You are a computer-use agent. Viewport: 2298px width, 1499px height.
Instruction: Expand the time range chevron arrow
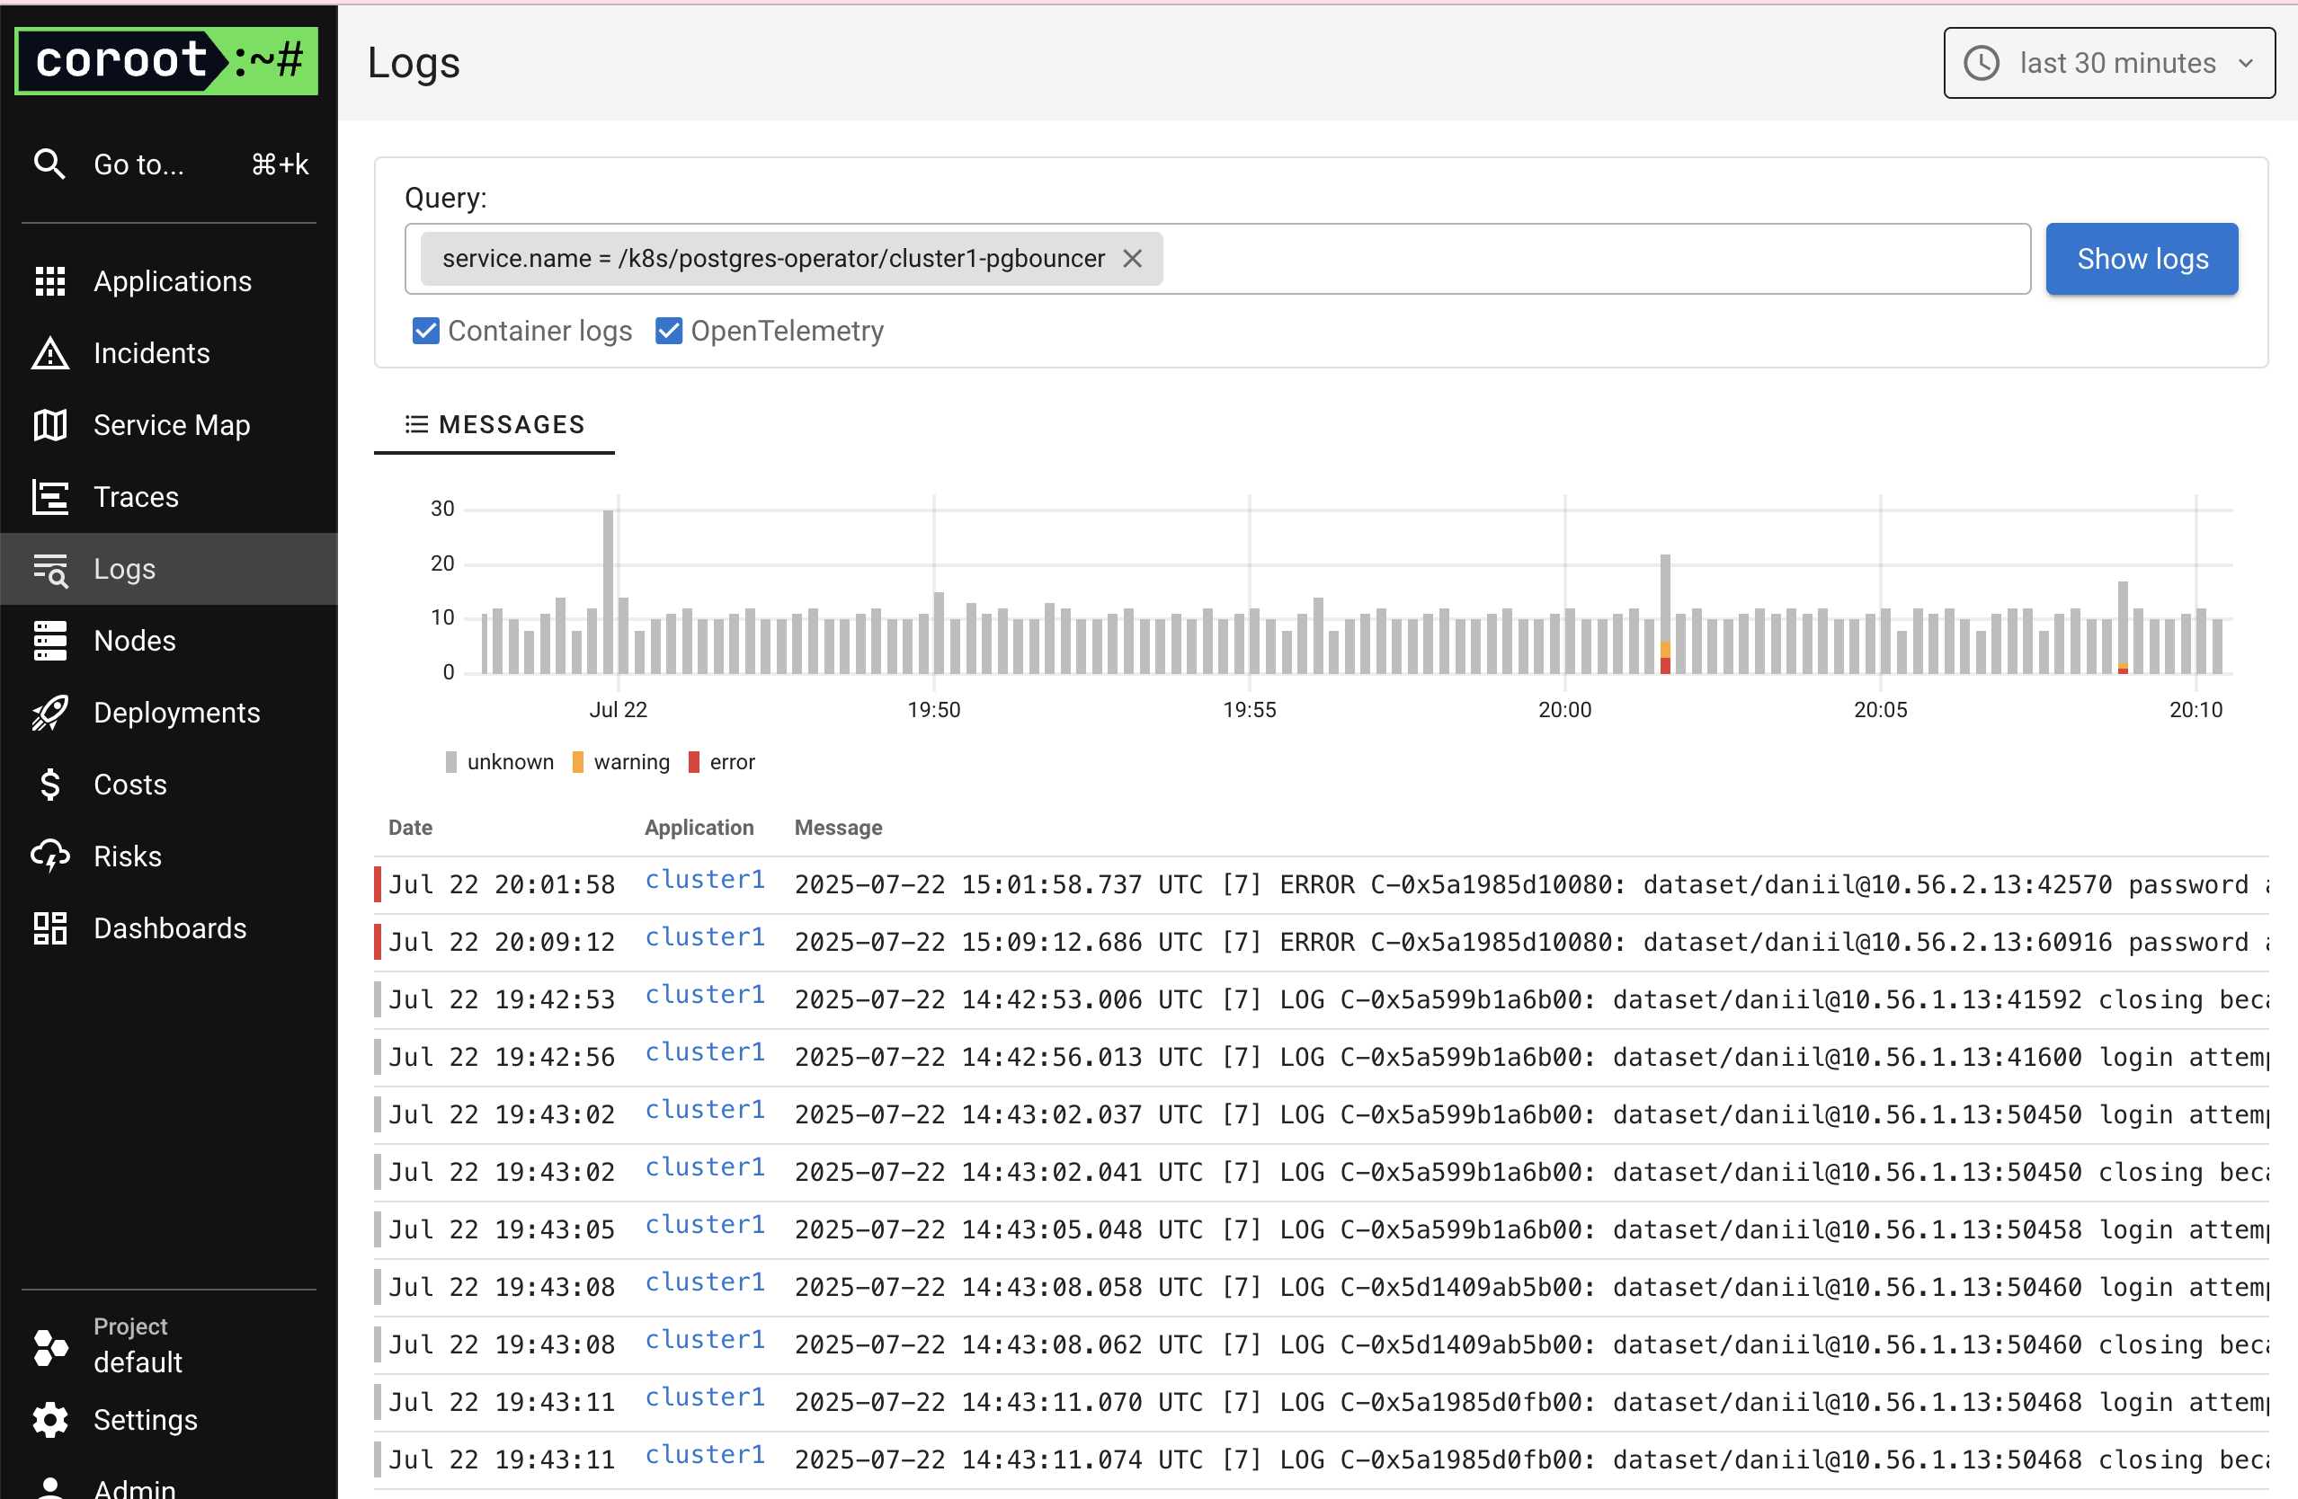(2246, 64)
